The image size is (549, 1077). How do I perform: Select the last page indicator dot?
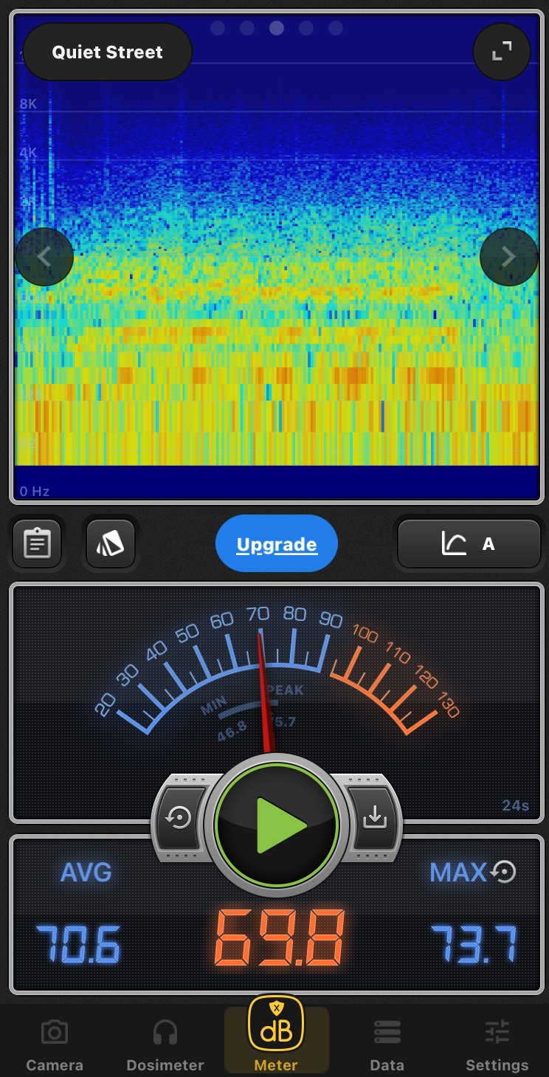pyautogui.click(x=336, y=28)
